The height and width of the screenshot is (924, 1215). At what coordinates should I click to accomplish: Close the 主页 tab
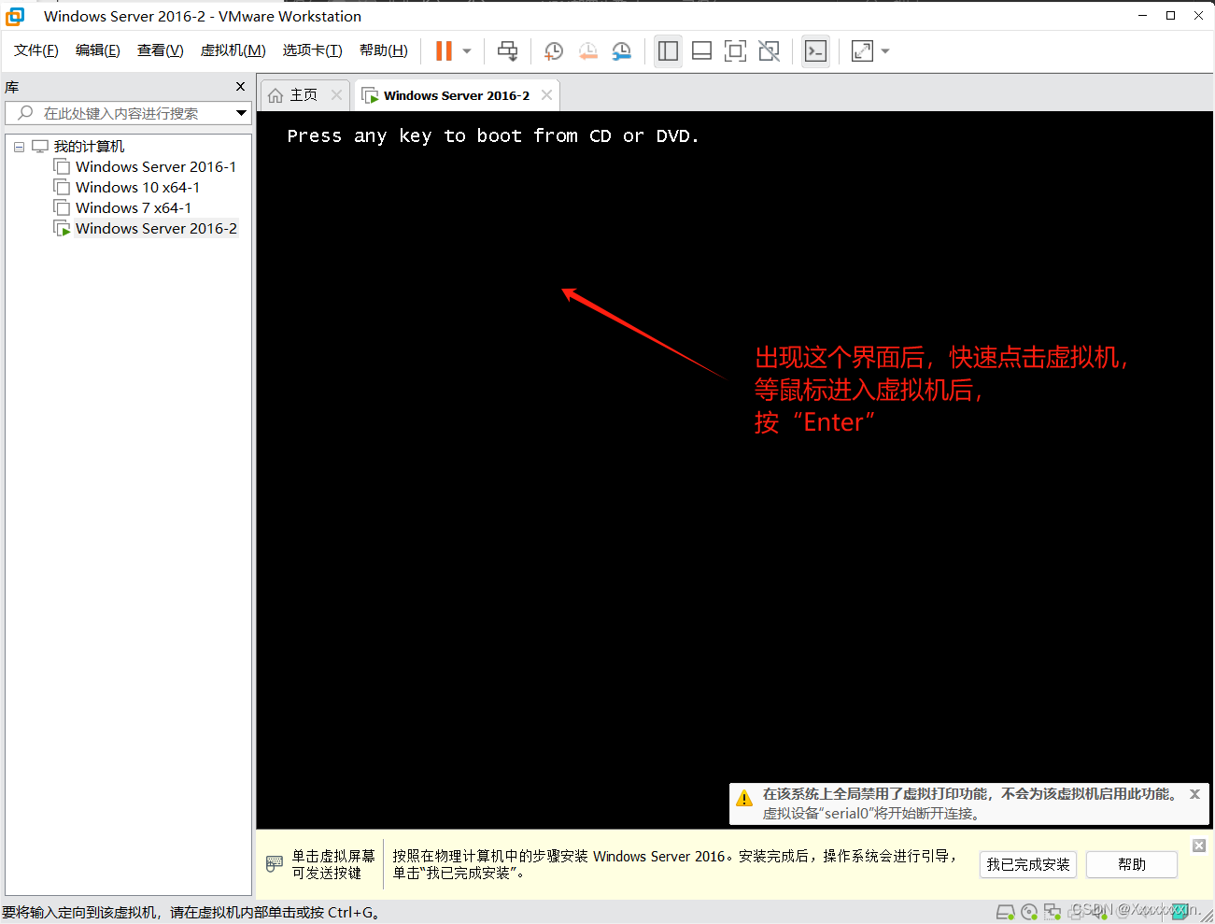point(337,95)
